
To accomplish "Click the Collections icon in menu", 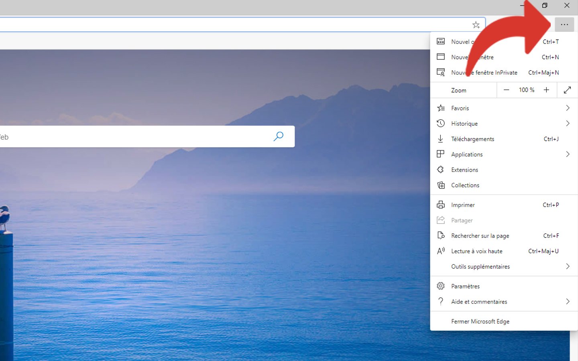I will 441,185.
